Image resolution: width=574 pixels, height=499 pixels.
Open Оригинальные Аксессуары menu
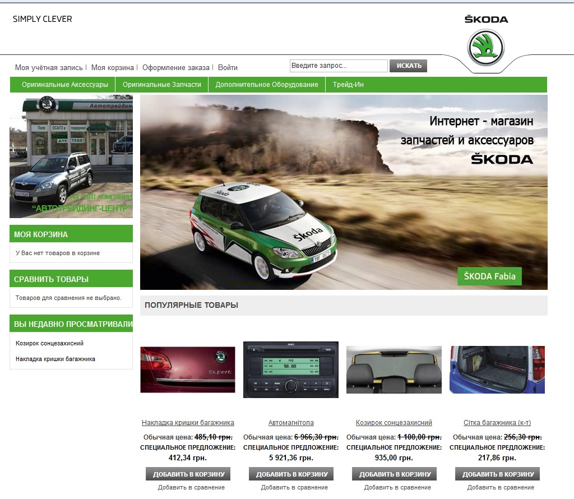point(65,85)
